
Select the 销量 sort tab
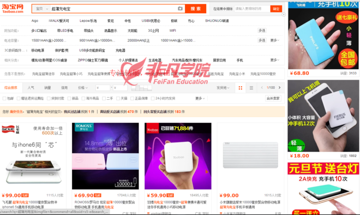tap(47, 87)
